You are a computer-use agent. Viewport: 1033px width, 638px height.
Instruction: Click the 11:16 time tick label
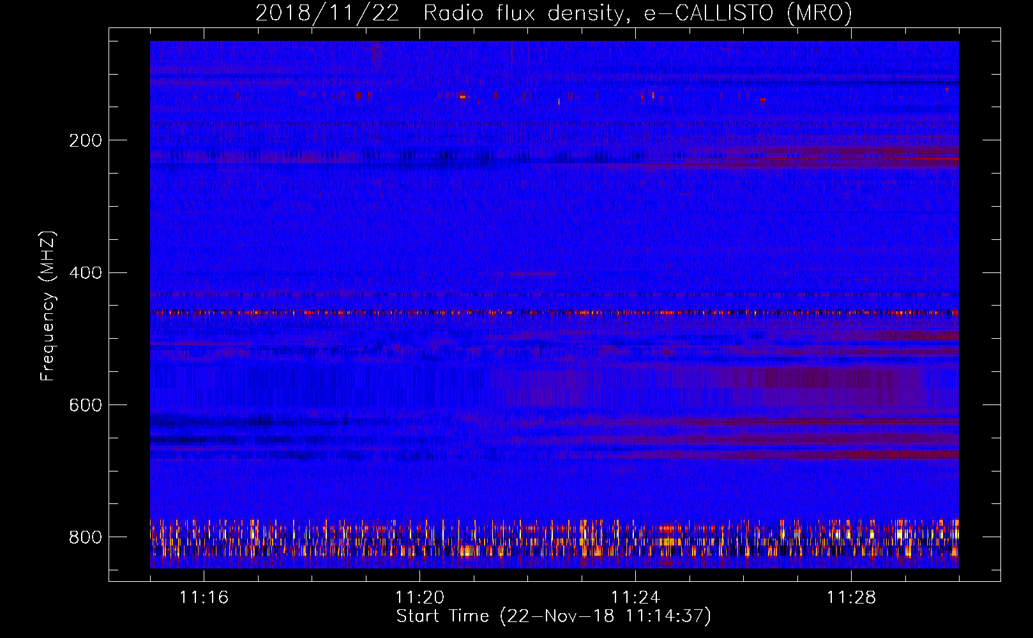[x=204, y=598]
